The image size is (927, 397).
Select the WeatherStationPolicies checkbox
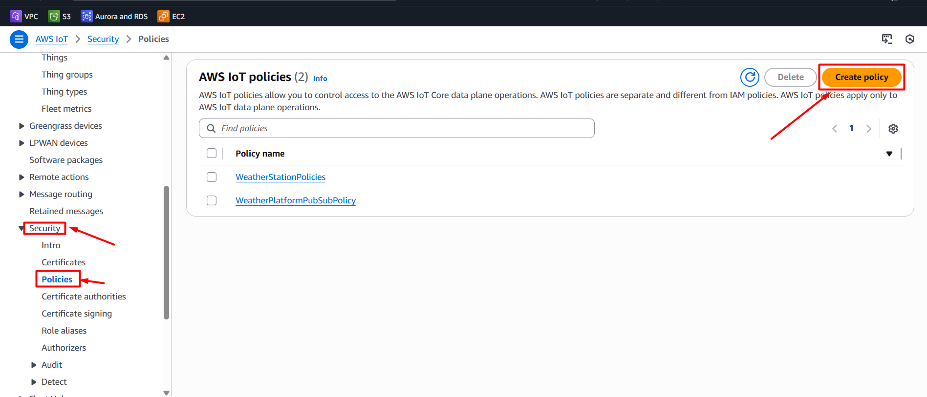point(212,177)
